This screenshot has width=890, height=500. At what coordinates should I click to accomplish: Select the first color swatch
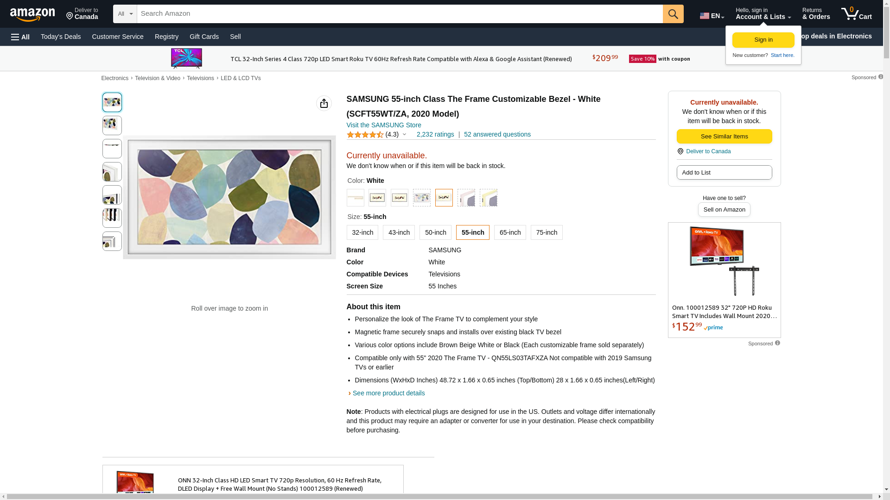click(356, 198)
